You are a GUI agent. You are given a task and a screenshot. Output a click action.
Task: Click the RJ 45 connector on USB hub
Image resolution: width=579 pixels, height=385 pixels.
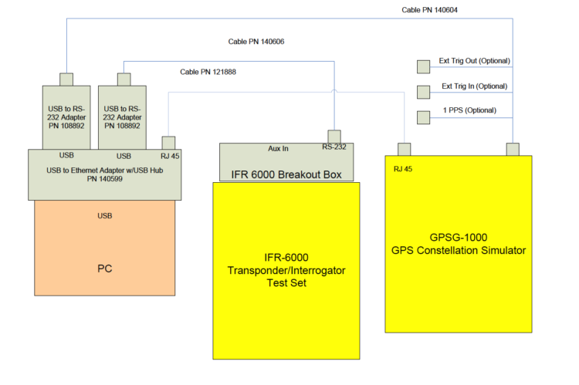[x=168, y=143]
